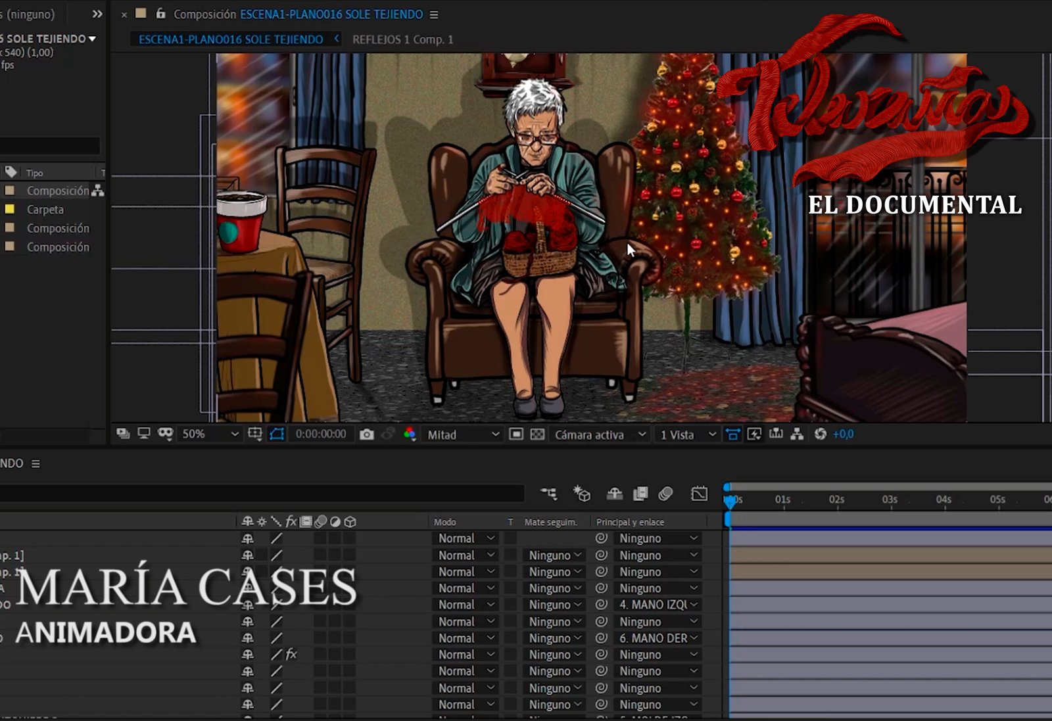Click the reset exposure icon
Image resolution: width=1052 pixels, height=721 pixels.
820,434
